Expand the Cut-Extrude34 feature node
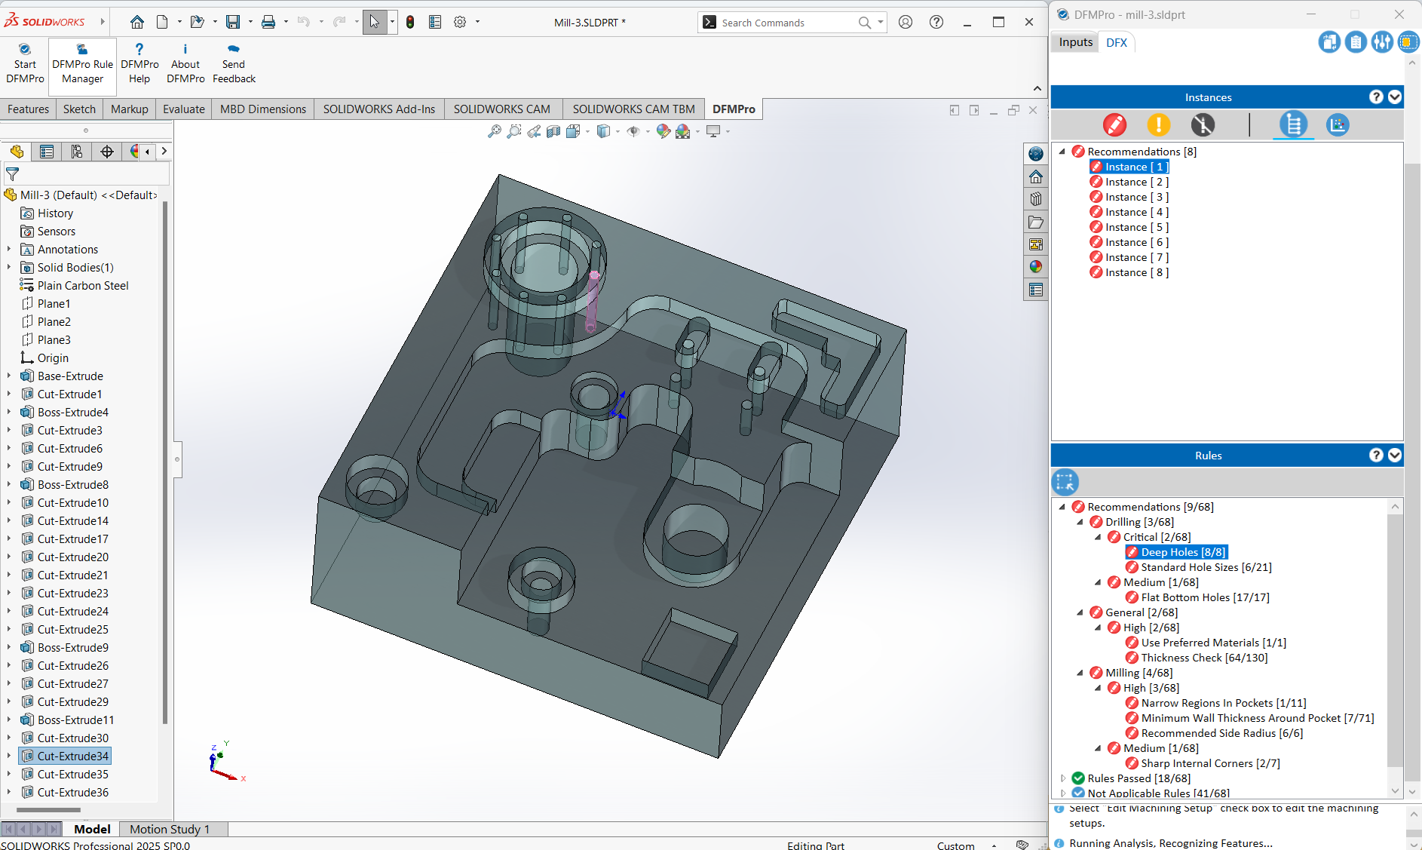The height and width of the screenshot is (850, 1422). point(9,756)
